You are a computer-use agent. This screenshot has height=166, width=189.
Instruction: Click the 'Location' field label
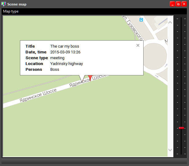(x=34, y=64)
